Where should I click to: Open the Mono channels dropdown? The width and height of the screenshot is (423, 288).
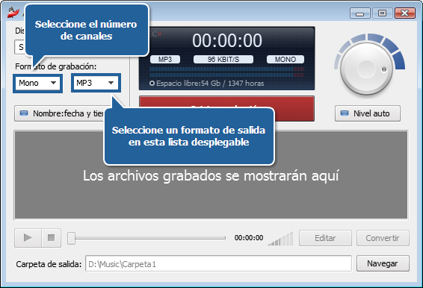point(37,83)
